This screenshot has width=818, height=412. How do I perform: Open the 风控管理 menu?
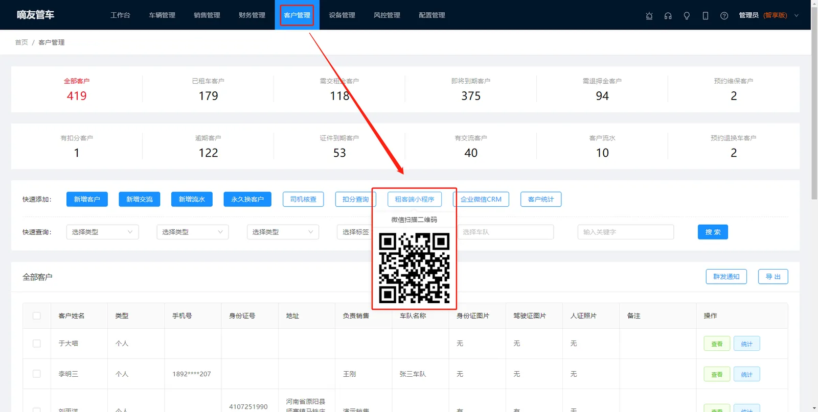(x=387, y=15)
